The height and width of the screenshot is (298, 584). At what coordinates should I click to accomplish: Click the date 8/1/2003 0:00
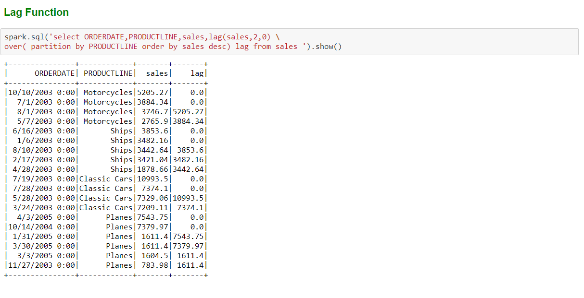(x=46, y=112)
